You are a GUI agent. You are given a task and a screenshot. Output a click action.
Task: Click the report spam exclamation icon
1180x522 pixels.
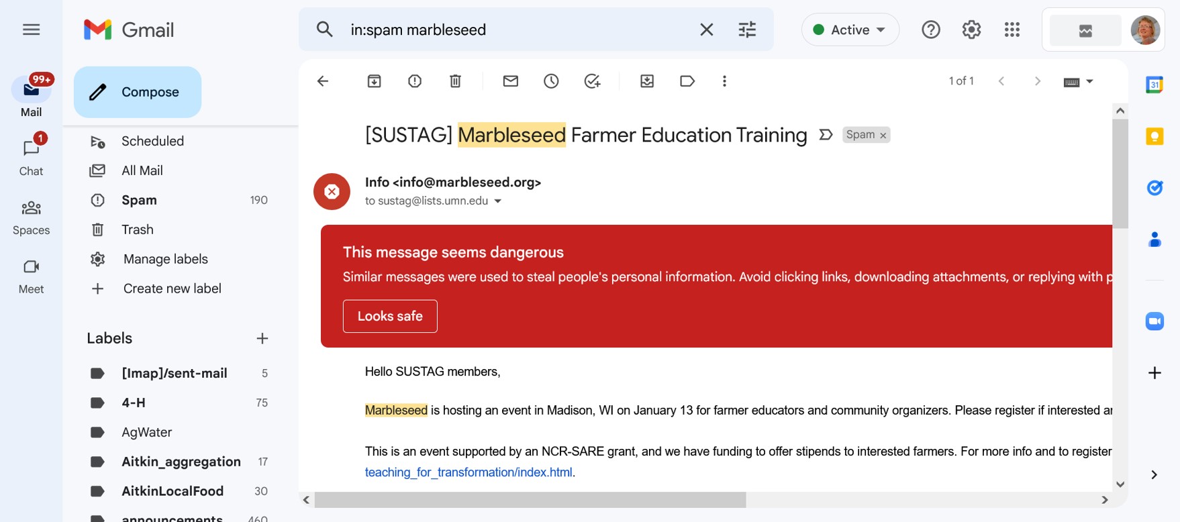click(415, 81)
